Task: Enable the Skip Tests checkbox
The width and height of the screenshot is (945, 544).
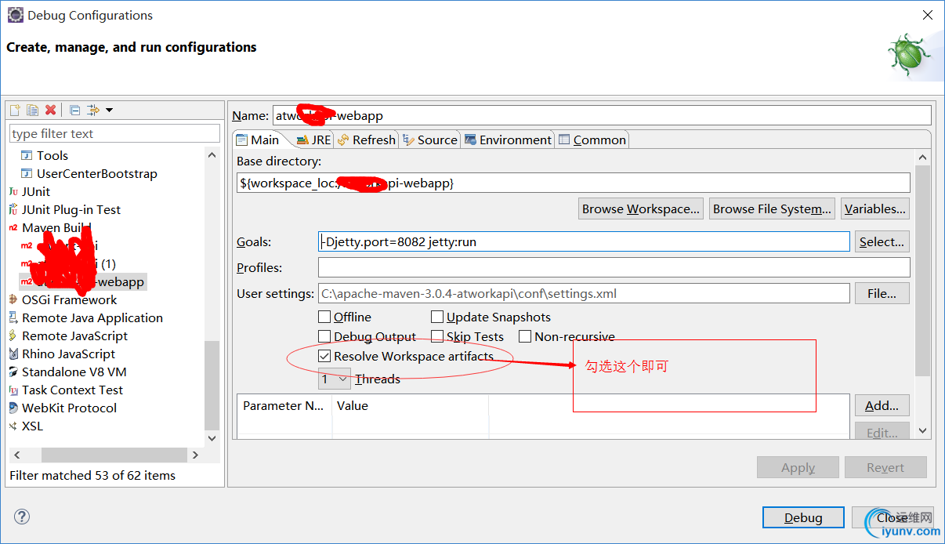Action: point(437,336)
